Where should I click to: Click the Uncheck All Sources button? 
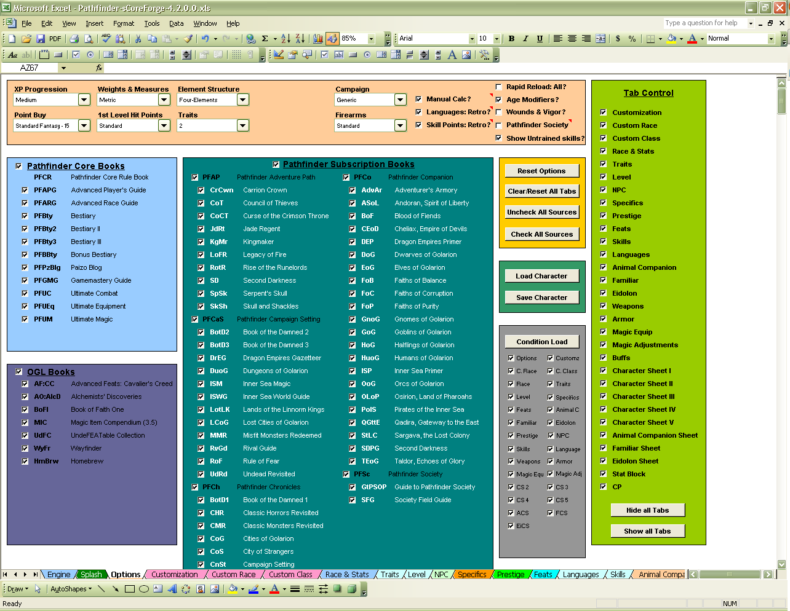pyautogui.click(x=541, y=212)
